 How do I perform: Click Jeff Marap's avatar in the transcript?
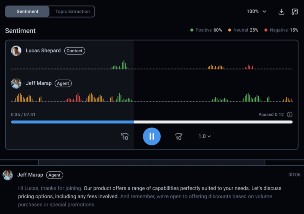pyautogui.click(x=8, y=175)
